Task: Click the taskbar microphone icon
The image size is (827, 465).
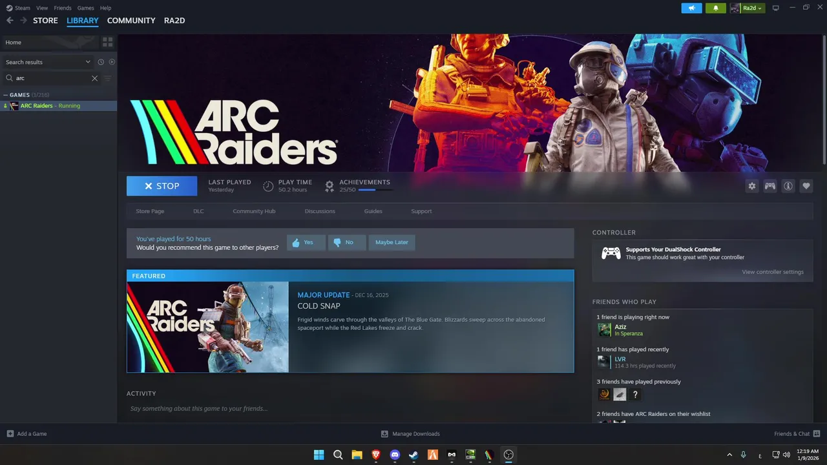Action: pyautogui.click(x=744, y=455)
